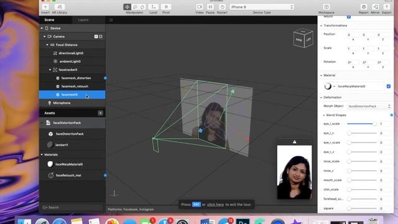The width and height of the screenshot is (398, 224).
Task: Adjust the mouth_scale slider
Action: coord(362,180)
